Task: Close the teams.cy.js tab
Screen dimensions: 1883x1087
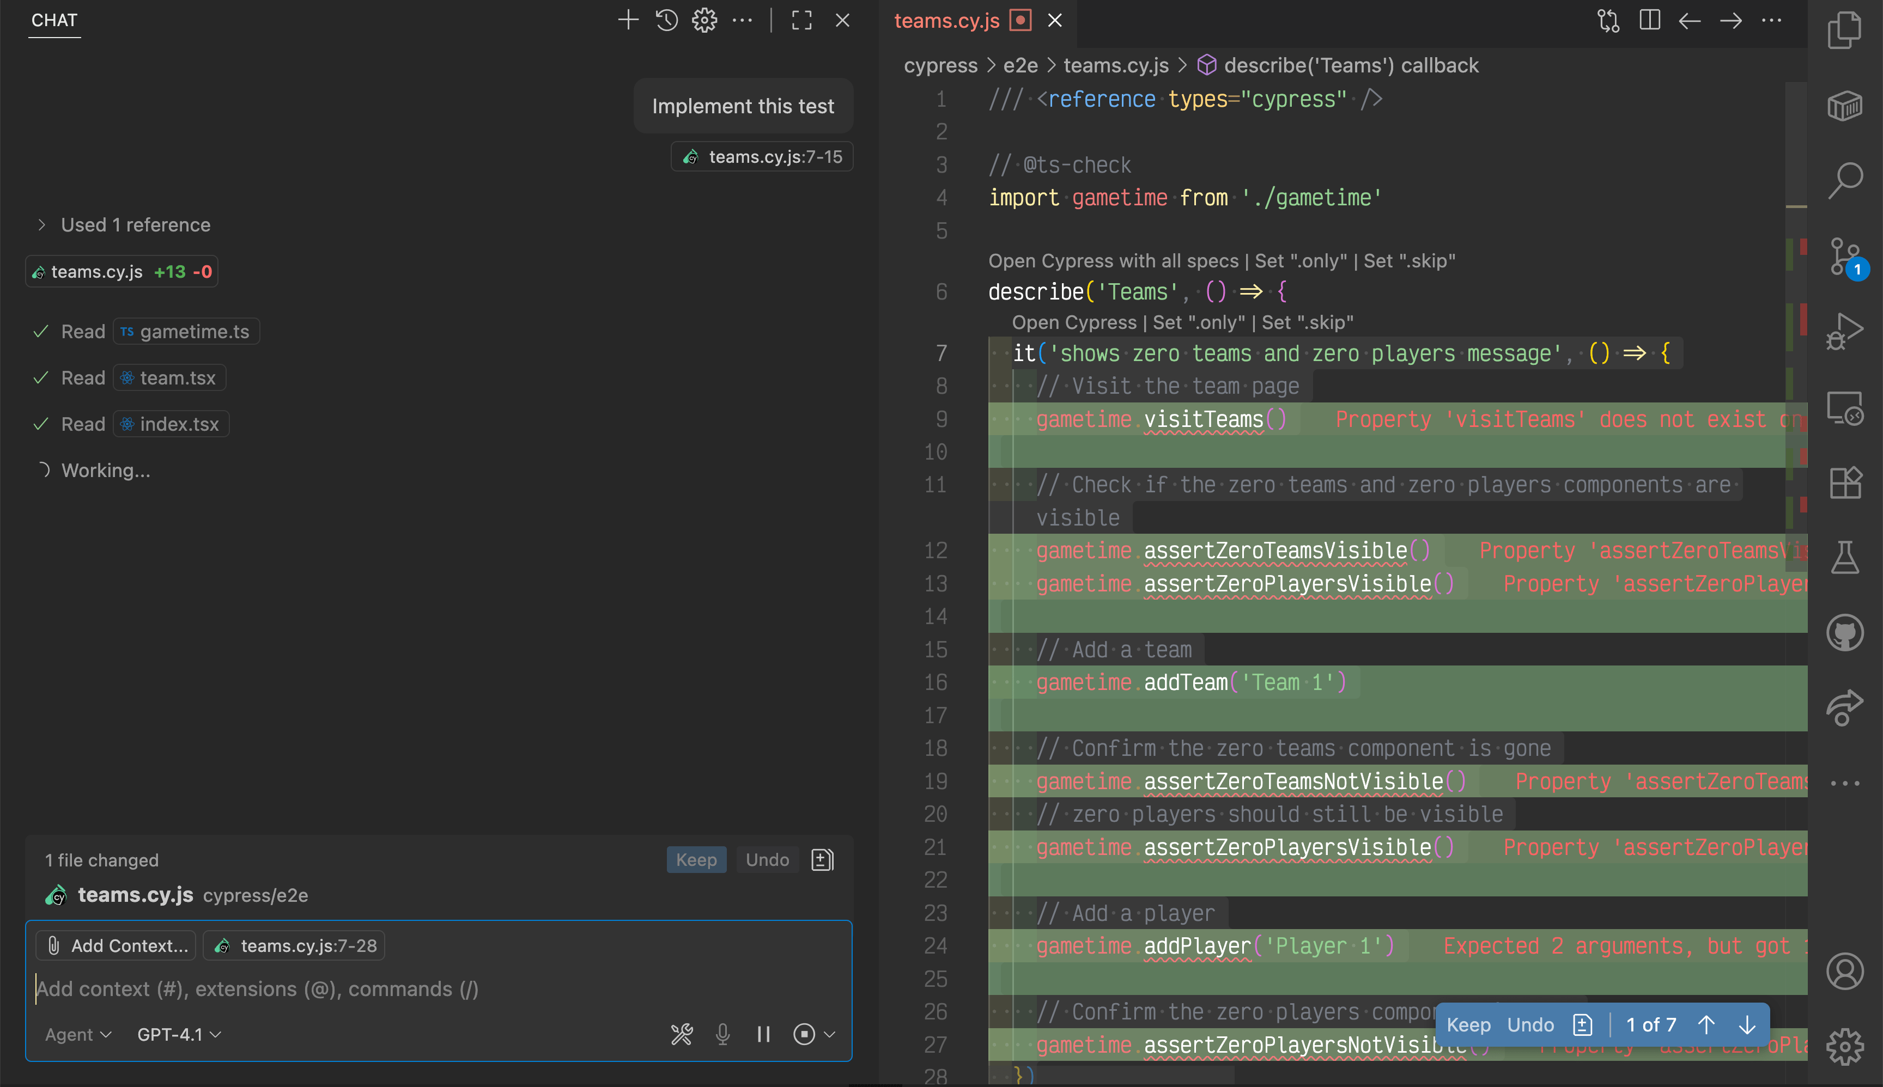Action: click(x=1054, y=20)
